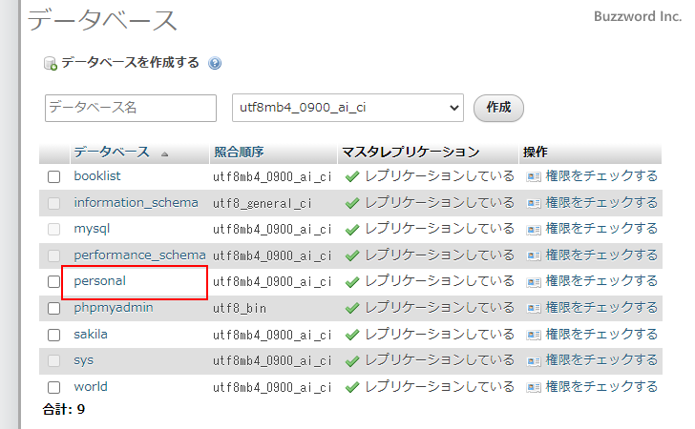Click the green replication checkmark for phpmyadmin
The width and height of the screenshot is (695, 429).
[x=352, y=309]
